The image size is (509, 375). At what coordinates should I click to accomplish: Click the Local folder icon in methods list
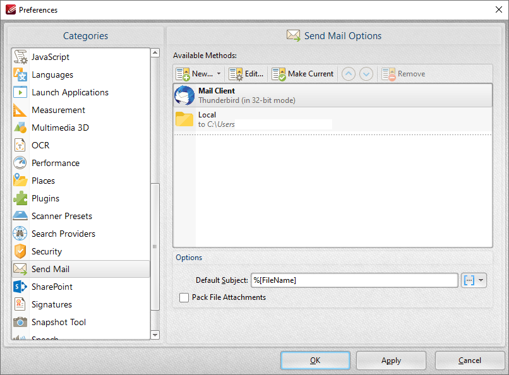coord(184,119)
